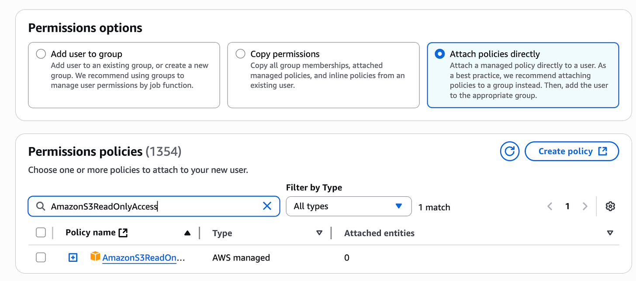Select the Add user to group option

point(41,54)
